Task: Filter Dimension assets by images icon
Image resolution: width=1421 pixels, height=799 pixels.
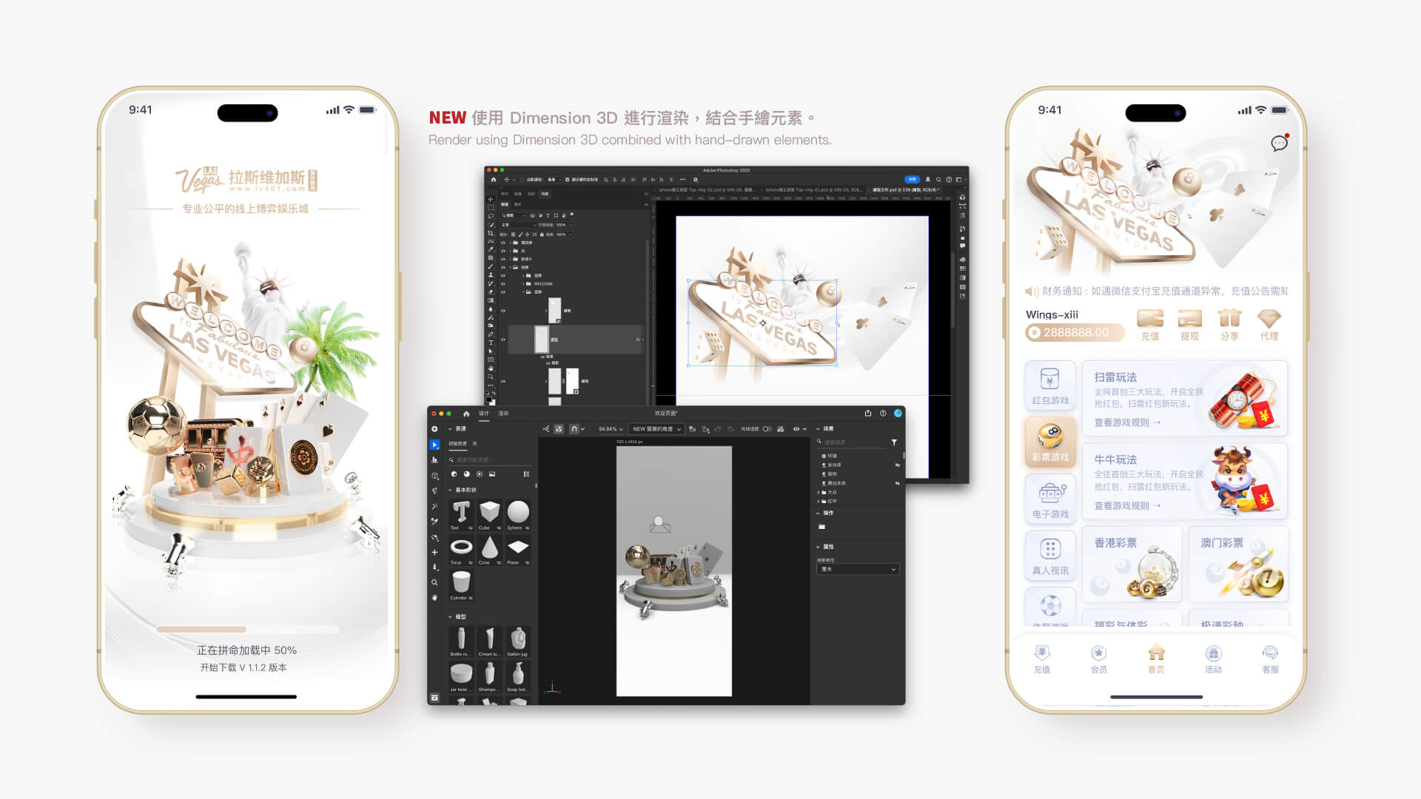Action: (x=492, y=474)
